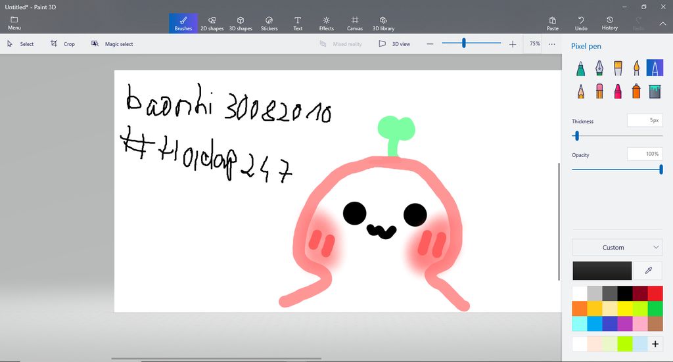
Task: Click the vertical canvas scrollbar
Action: coord(559,221)
